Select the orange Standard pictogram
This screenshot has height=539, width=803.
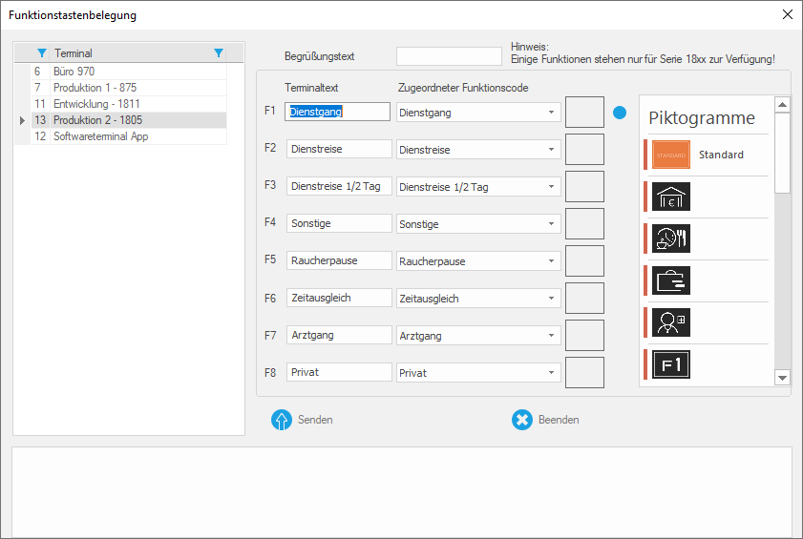pos(670,155)
